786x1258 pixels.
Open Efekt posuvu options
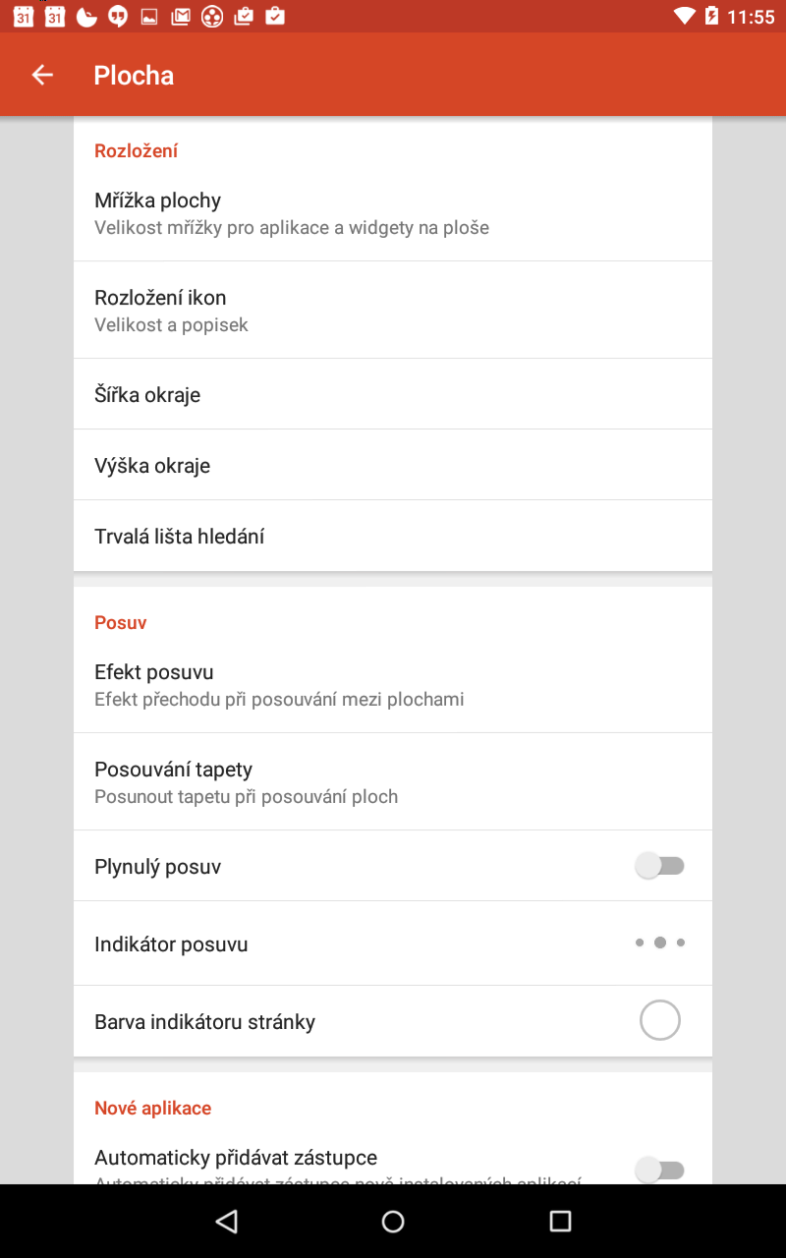coord(393,684)
